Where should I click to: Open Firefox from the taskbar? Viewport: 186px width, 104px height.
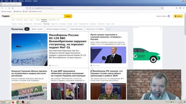click(x=13, y=102)
